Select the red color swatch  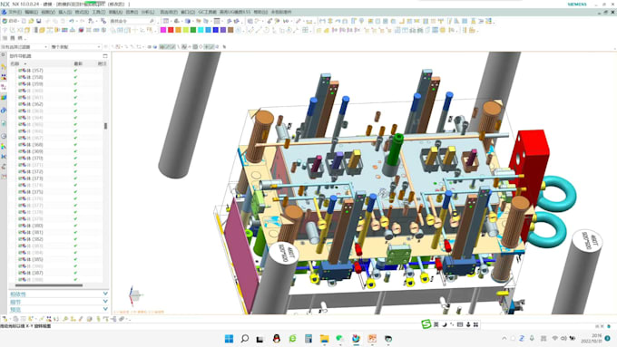click(171, 30)
